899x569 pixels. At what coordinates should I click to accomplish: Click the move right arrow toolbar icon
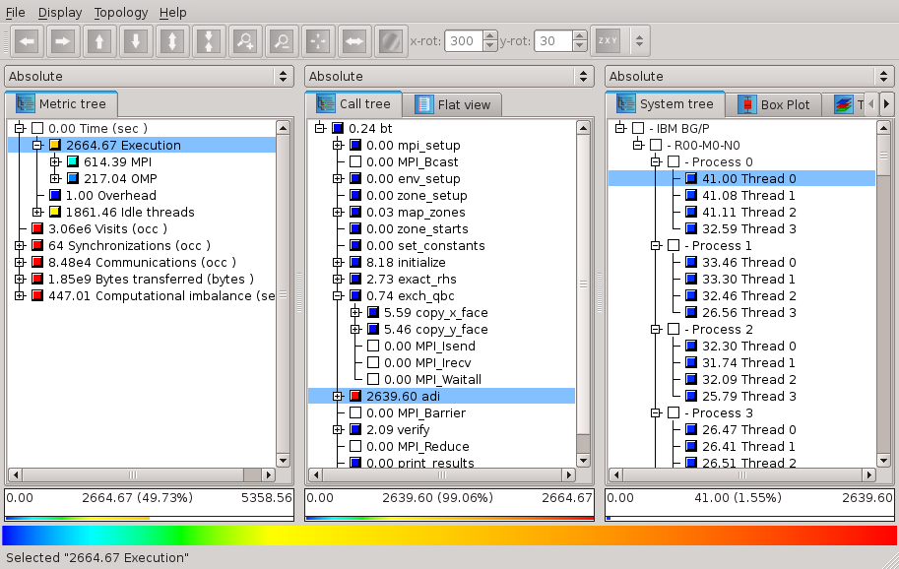point(63,41)
